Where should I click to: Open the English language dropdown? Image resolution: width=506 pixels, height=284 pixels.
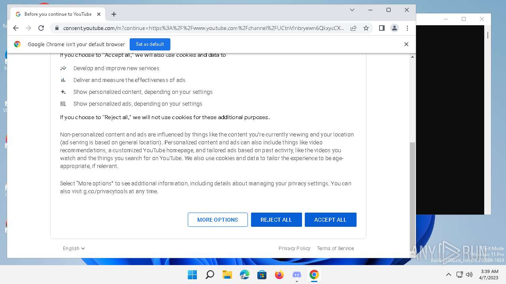tap(74, 248)
